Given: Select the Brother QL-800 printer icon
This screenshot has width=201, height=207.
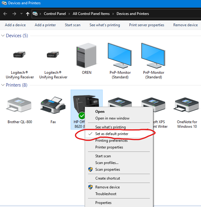Looking at the screenshot, I should (x=19, y=105).
